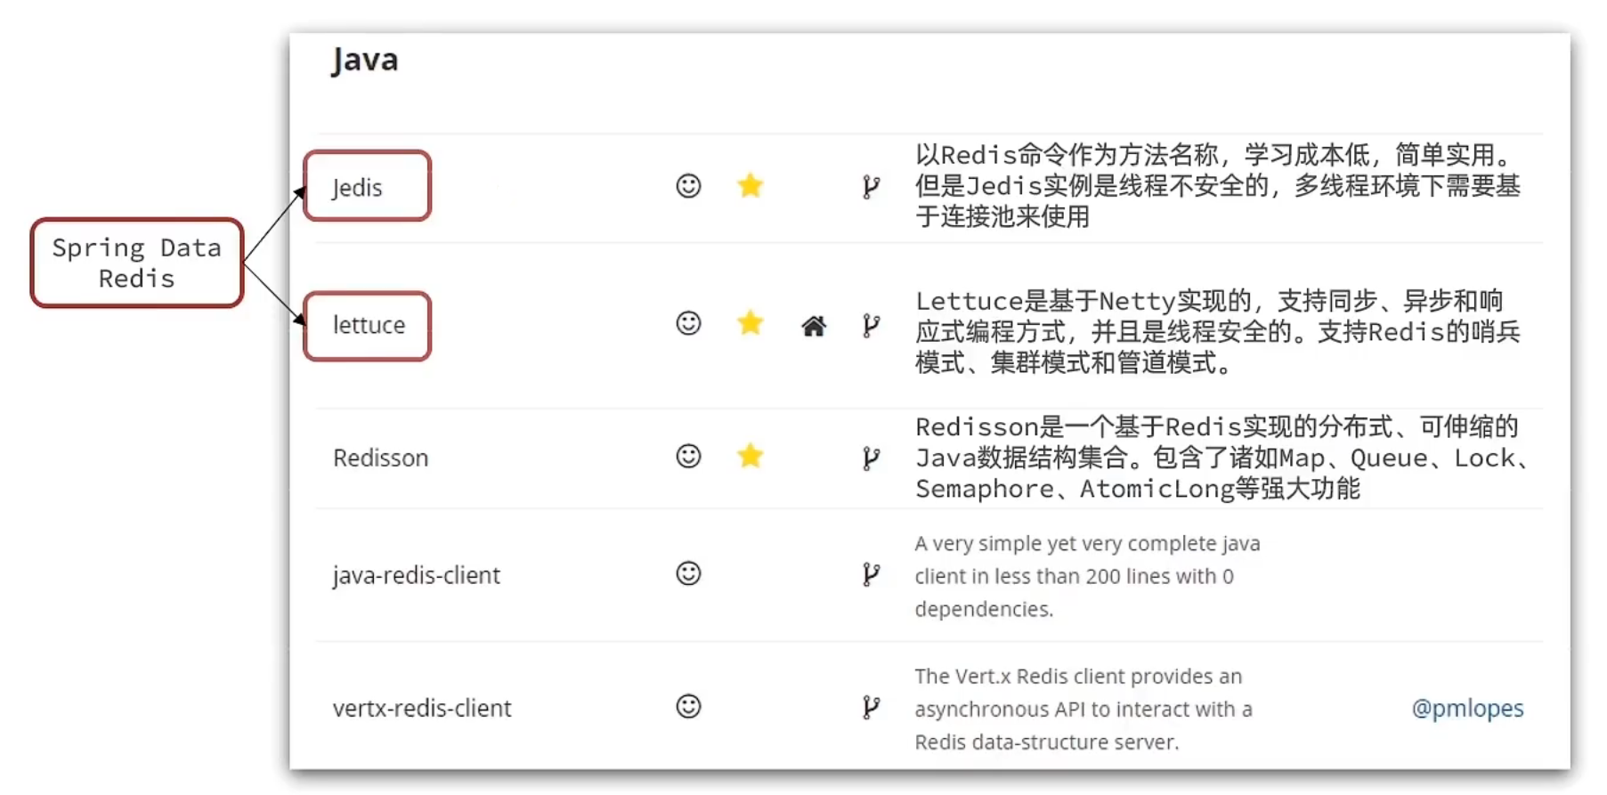Viewport: 1607px width, 795px height.
Task: Click the Jedis client name
Action: [x=357, y=188]
